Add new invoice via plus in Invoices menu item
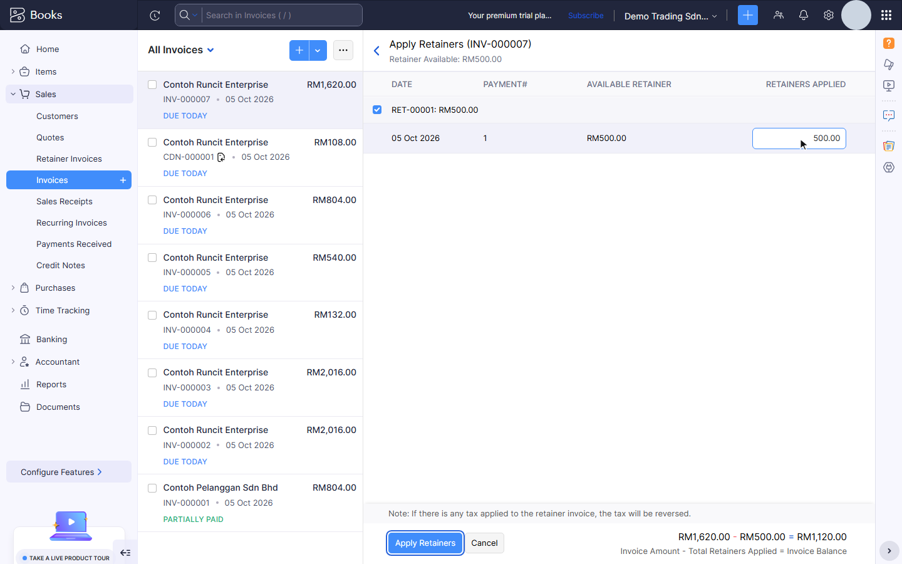 [x=123, y=180]
